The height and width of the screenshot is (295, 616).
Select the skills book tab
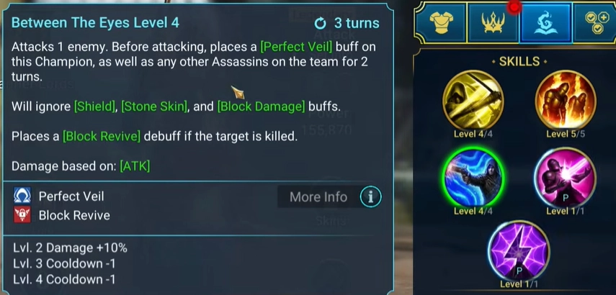click(546, 23)
